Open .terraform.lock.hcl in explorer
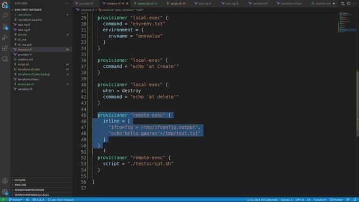 30,20
